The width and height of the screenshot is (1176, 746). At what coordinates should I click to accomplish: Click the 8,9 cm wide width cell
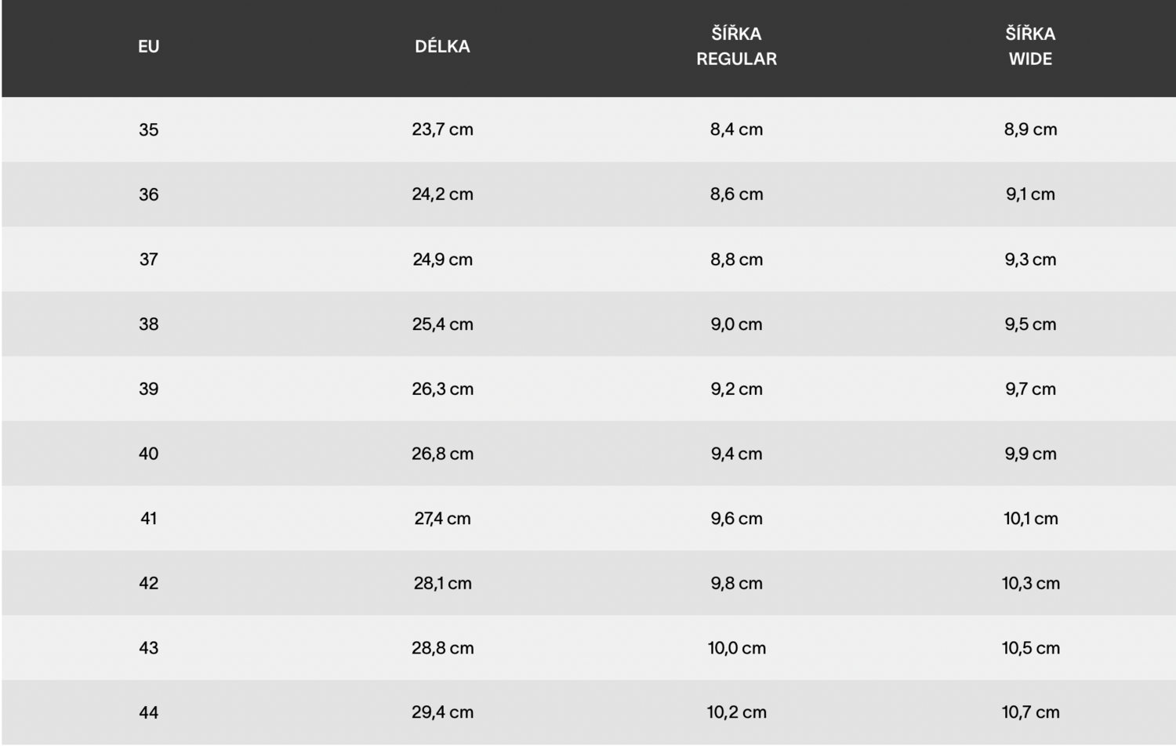point(1030,129)
